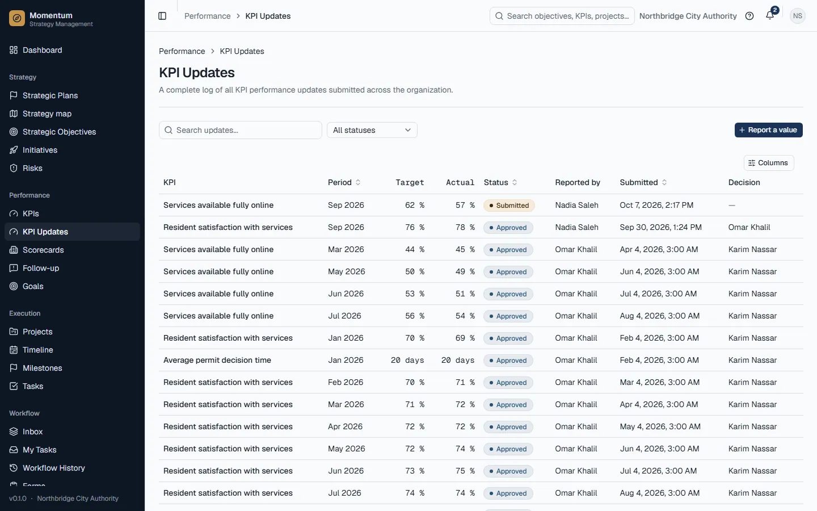The image size is (817, 511).
Task: Open the NS user avatar menu
Action: point(798,16)
